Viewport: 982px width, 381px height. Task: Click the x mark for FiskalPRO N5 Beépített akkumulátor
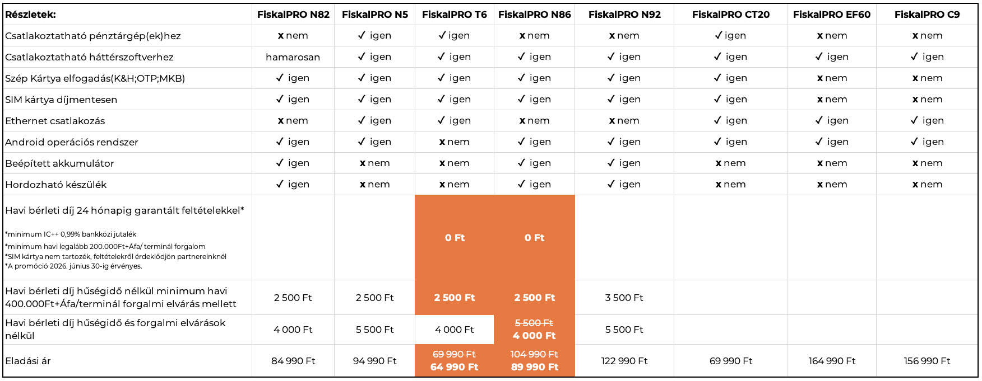(x=363, y=163)
